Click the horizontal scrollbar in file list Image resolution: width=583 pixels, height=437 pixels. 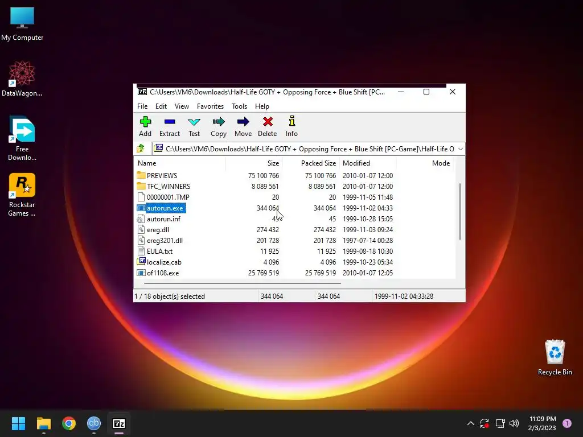242,283
